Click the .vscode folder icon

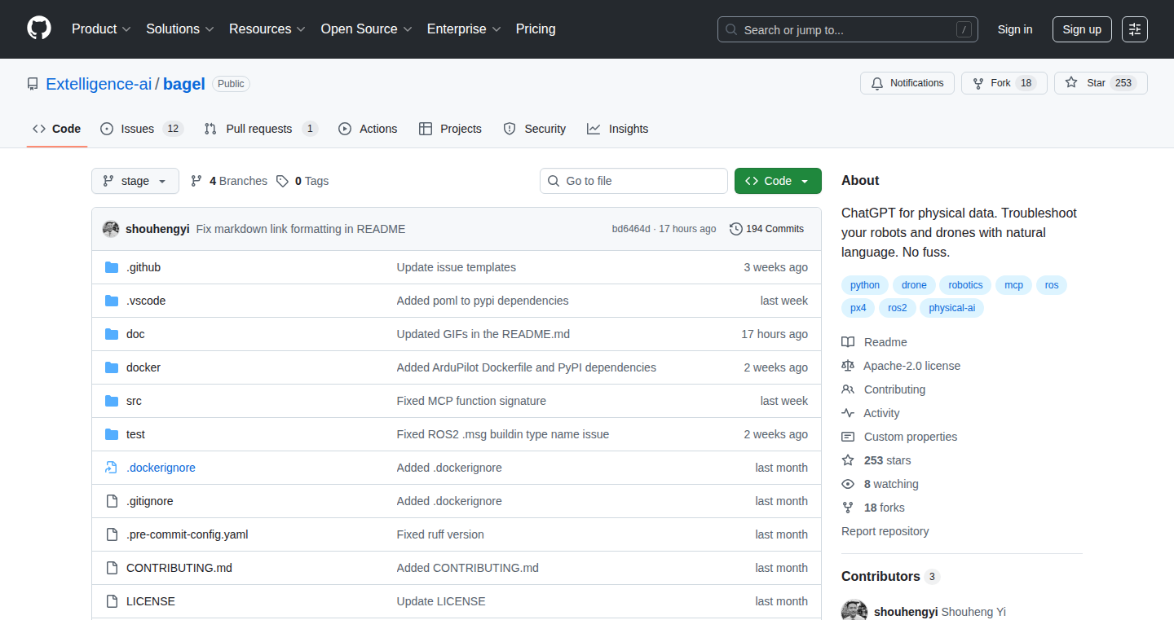pyautogui.click(x=112, y=301)
